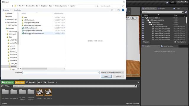Image resolution: width=189 pixels, height=106 pixels.
Task: Select the v39_furn.udatasmith file
Action: point(31,28)
